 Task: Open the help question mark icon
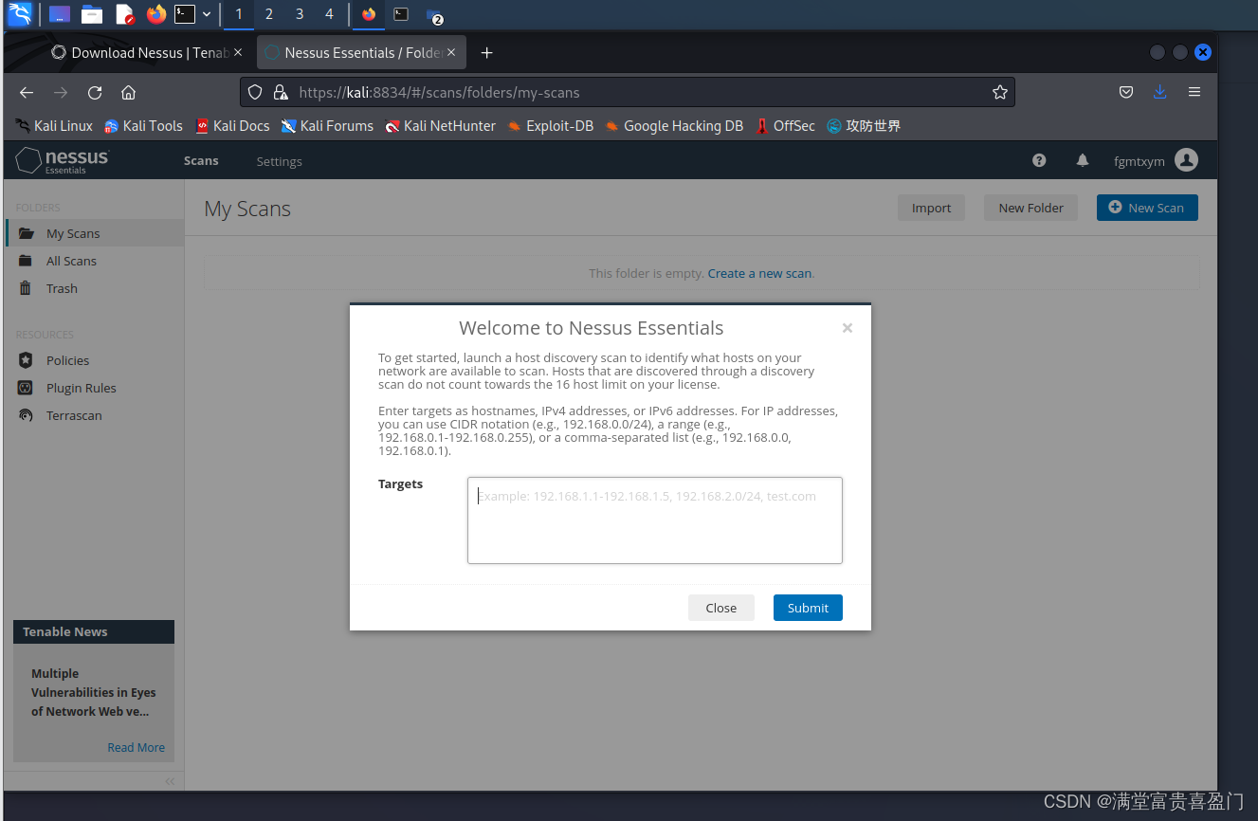tap(1039, 160)
